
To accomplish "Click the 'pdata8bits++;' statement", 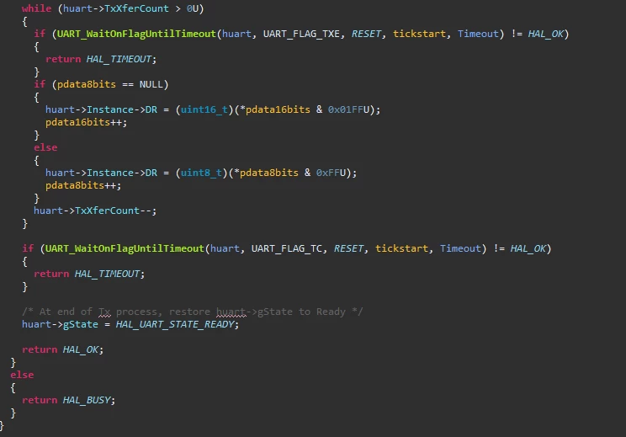I will 83,185.
